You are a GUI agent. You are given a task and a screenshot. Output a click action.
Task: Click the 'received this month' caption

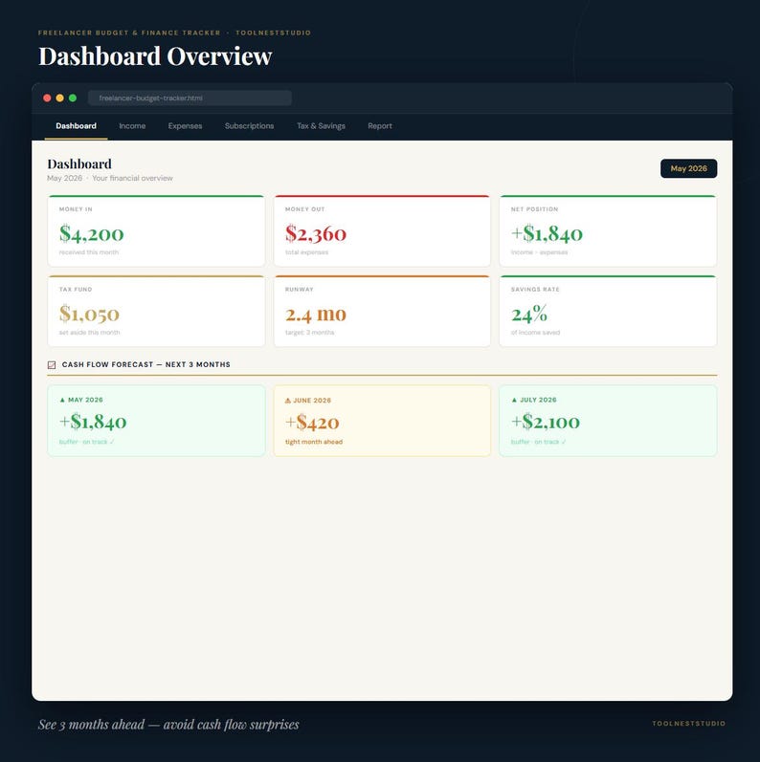pyautogui.click(x=89, y=252)
